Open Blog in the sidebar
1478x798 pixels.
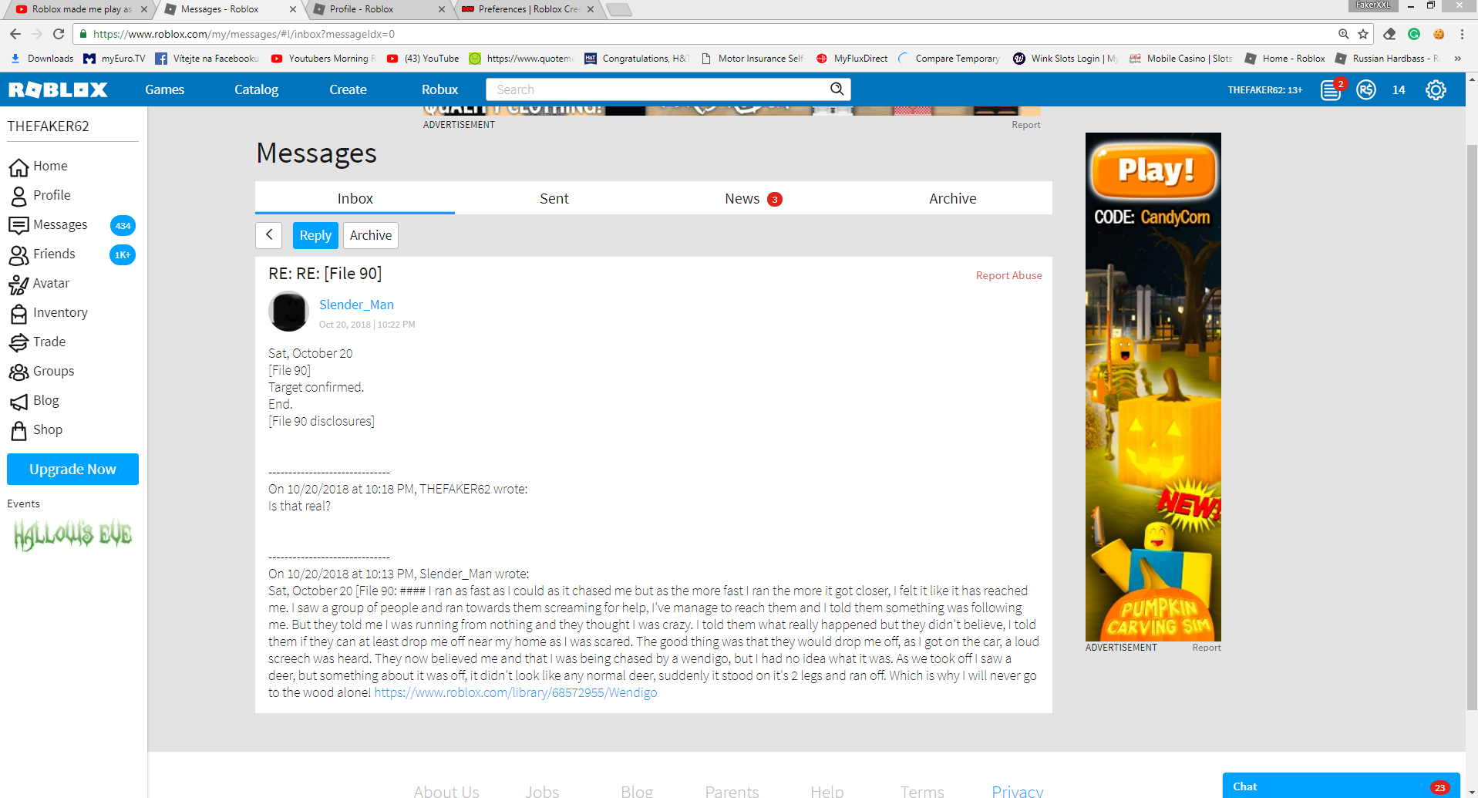pos(34,401)
